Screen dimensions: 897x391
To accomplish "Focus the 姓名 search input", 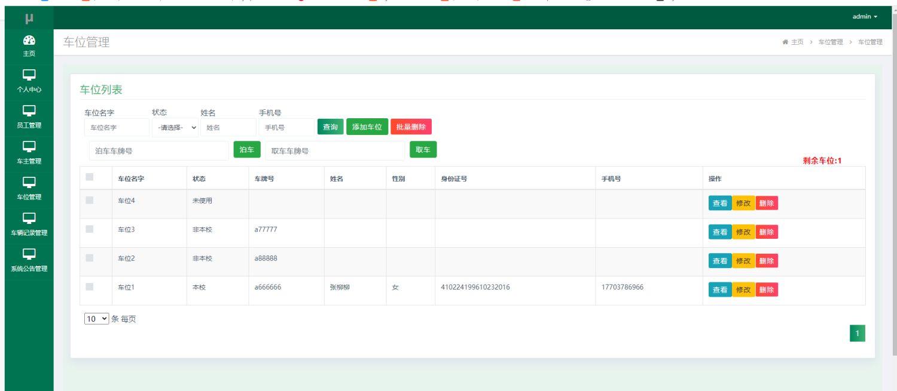I will click(228, 127).
